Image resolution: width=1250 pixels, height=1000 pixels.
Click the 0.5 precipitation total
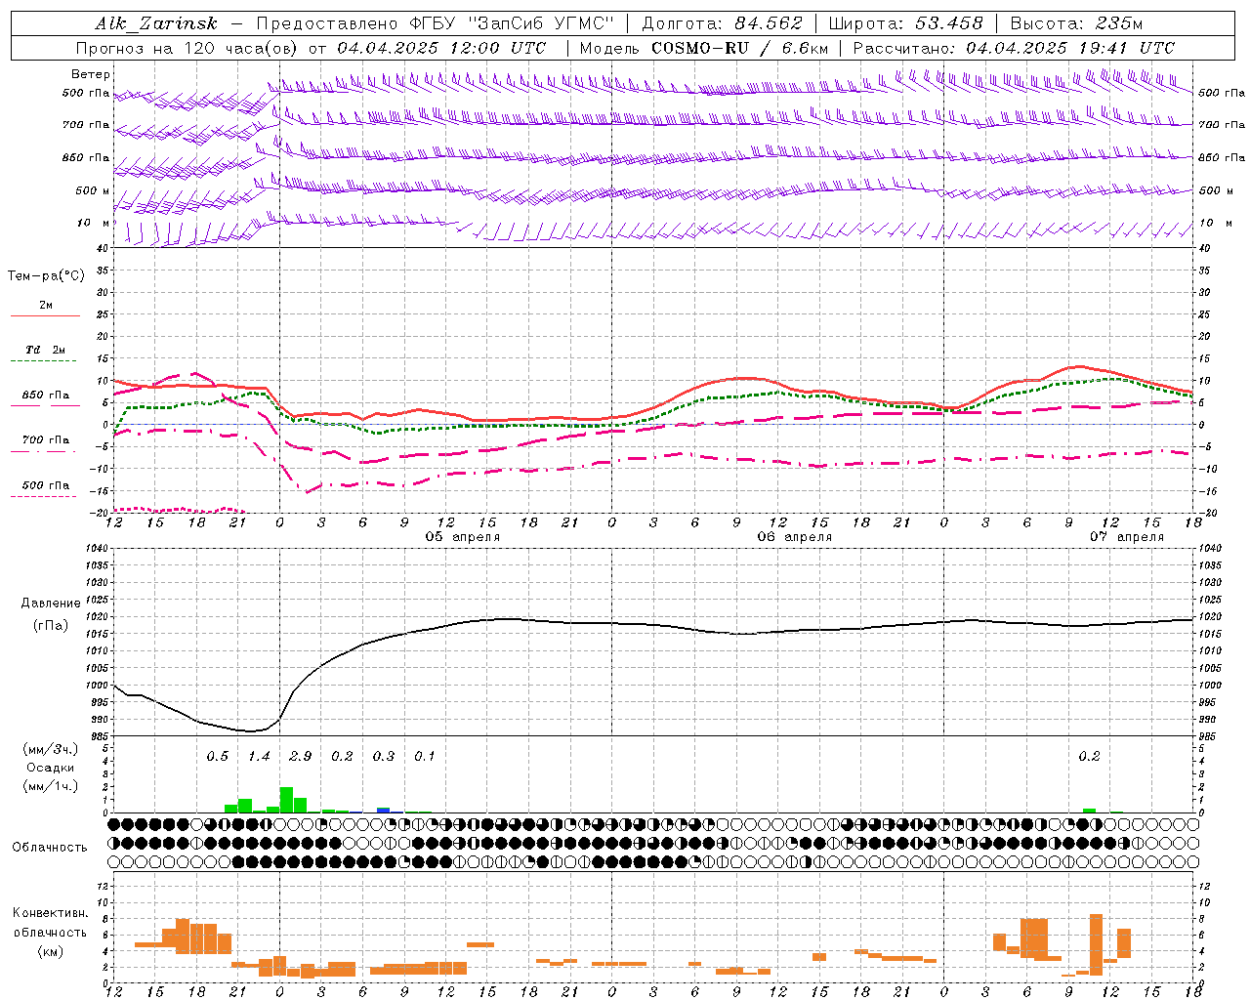[217, 757]
